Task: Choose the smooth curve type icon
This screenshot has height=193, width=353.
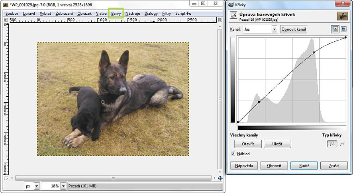Action: tap(332, 144)
